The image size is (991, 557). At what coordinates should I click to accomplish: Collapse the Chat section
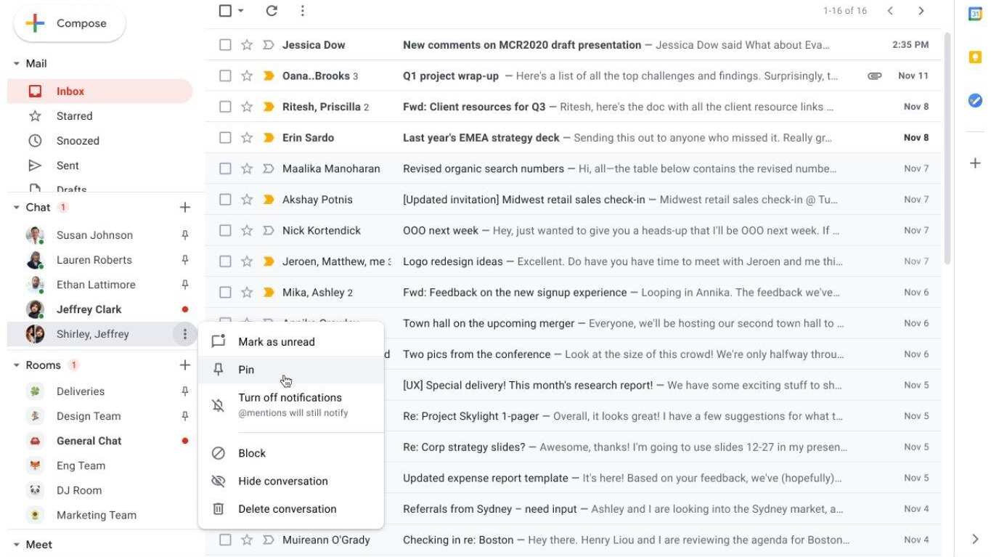tap(17, 208)
